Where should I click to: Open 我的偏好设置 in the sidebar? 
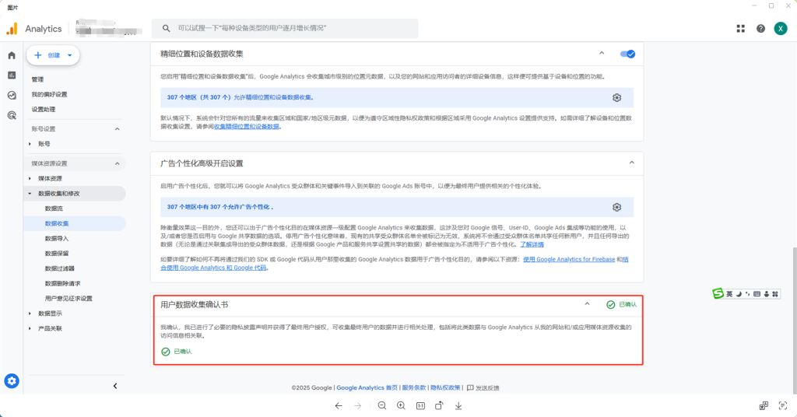point(49,94)
